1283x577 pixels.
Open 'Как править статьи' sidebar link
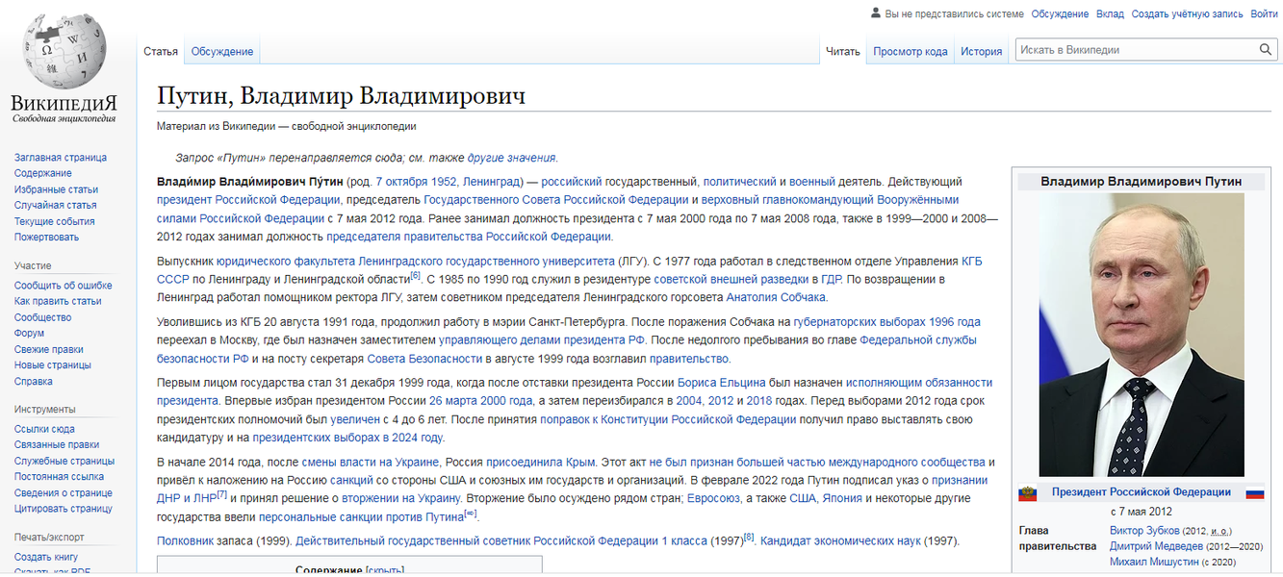[58, 302]
